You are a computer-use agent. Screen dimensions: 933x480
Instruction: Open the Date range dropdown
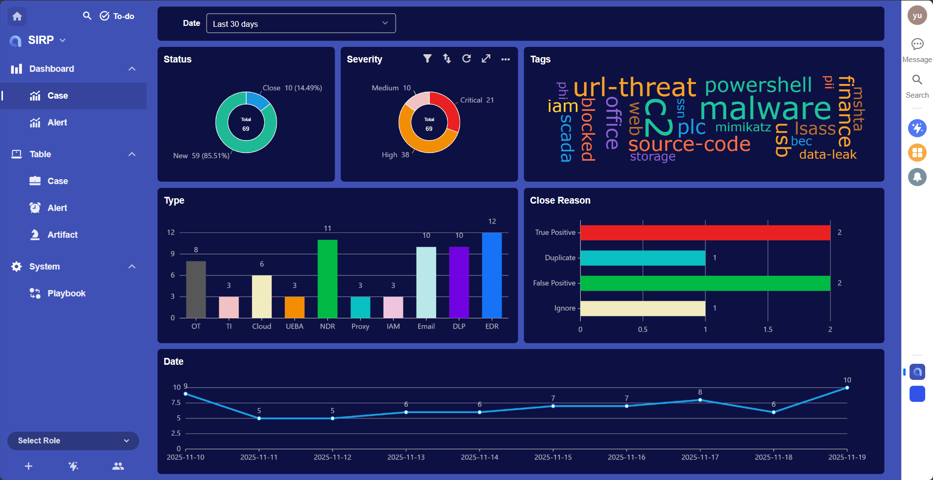(301, 23)
